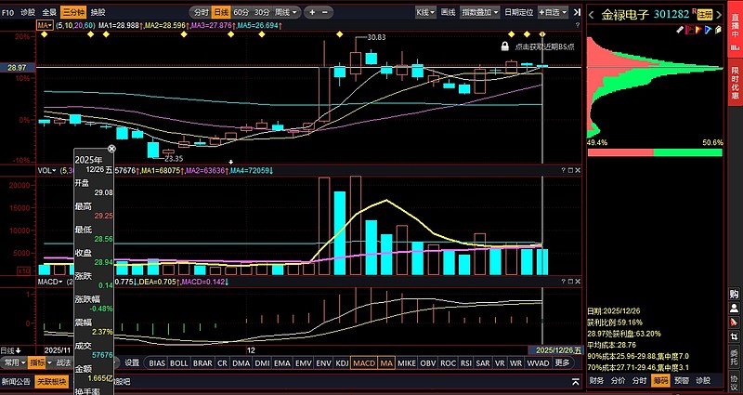
Task: Toggle the KDJ indicator button
Action: (342, 362)
